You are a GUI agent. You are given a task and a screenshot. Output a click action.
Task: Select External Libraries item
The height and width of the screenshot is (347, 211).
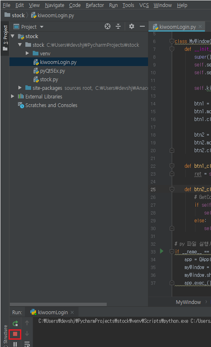click(x=79, y=96)
